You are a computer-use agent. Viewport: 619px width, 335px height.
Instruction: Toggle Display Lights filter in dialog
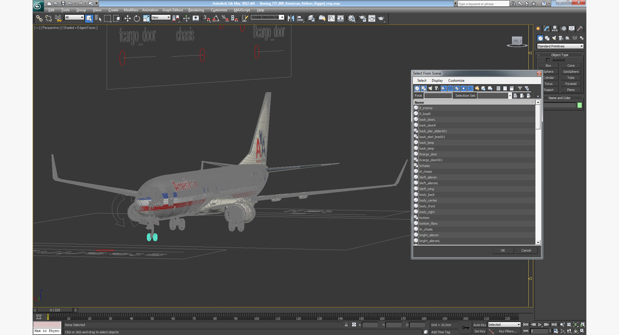[430, 88]
